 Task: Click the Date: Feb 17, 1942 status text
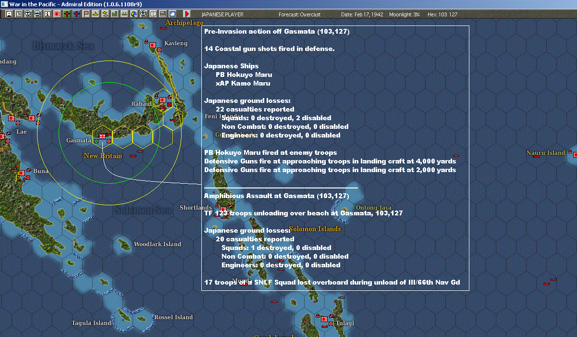[362, 14]
